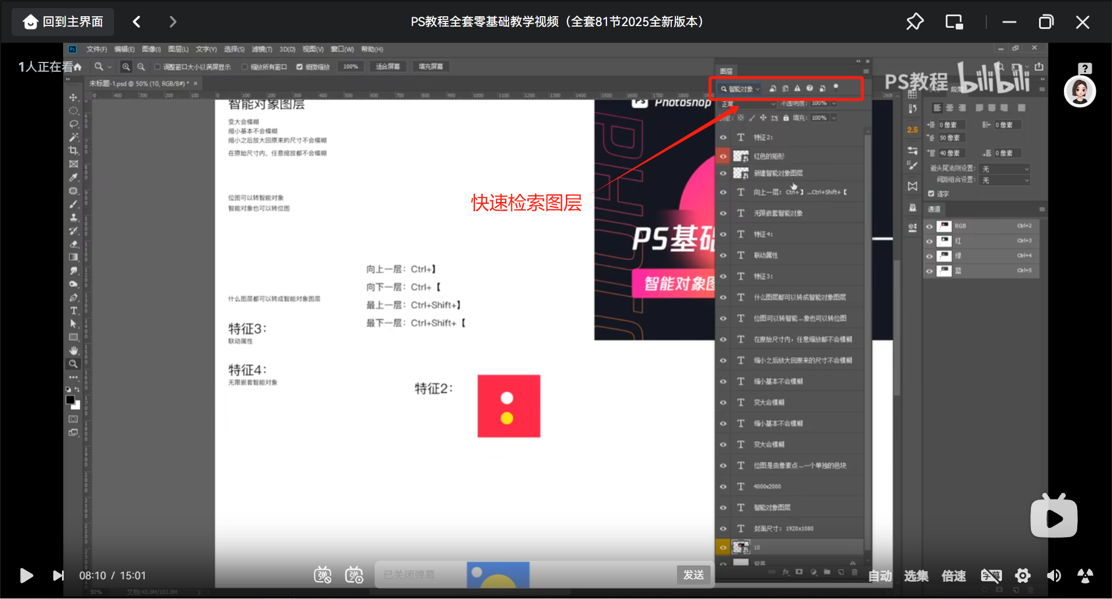Select the Hand tool
Image resolution: width=1112 pixels, height=599 pixels.
coord(74,351)
